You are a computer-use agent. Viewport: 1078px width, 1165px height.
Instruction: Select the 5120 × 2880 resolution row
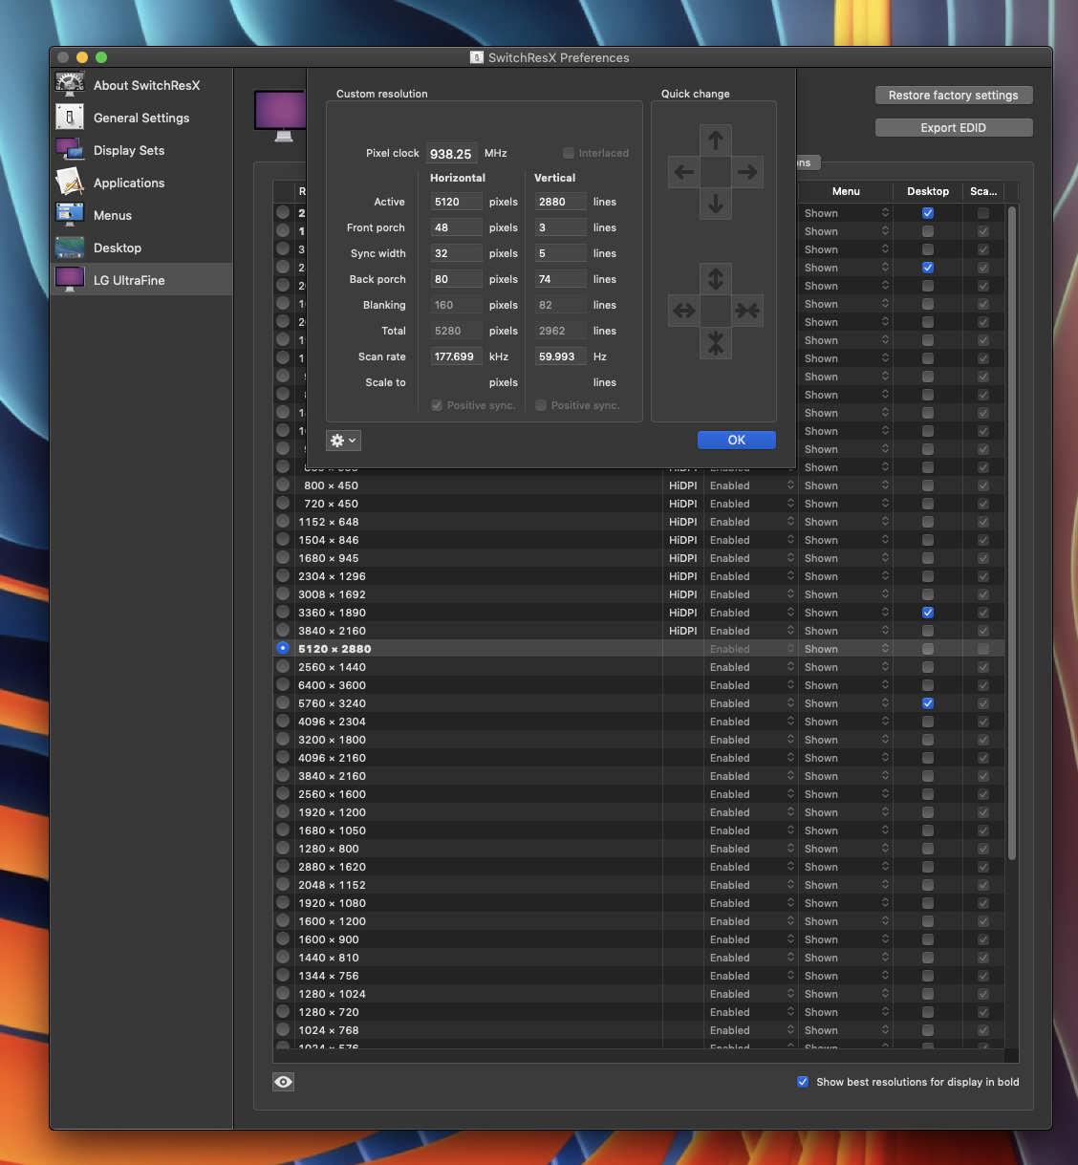coord(638,649)
